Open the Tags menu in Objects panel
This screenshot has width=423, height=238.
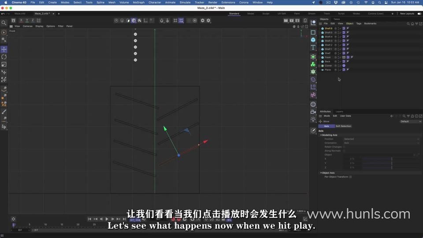pyautogui.click(x=359, y=23)
